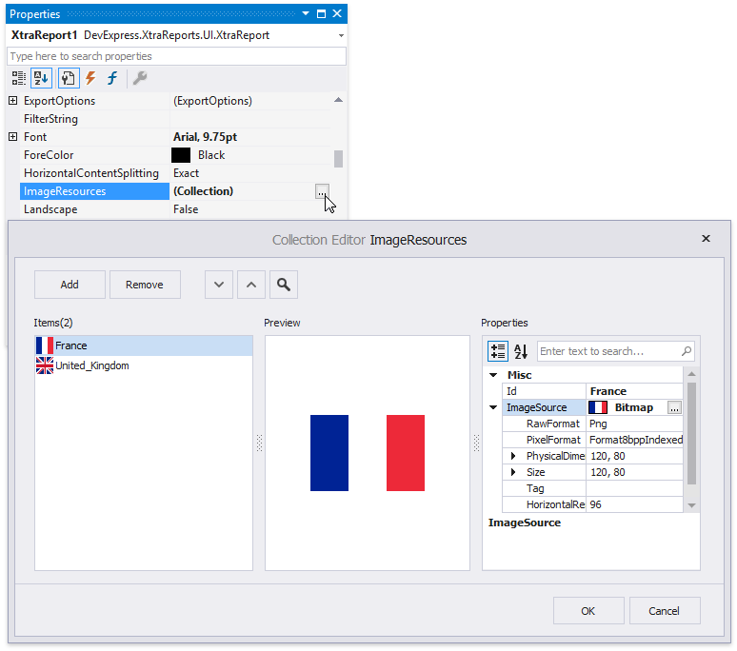The width and height of the screenshot is (737, 651).
Task: Close the Collection Editor dialog
Action: click(x=706, y=239)
